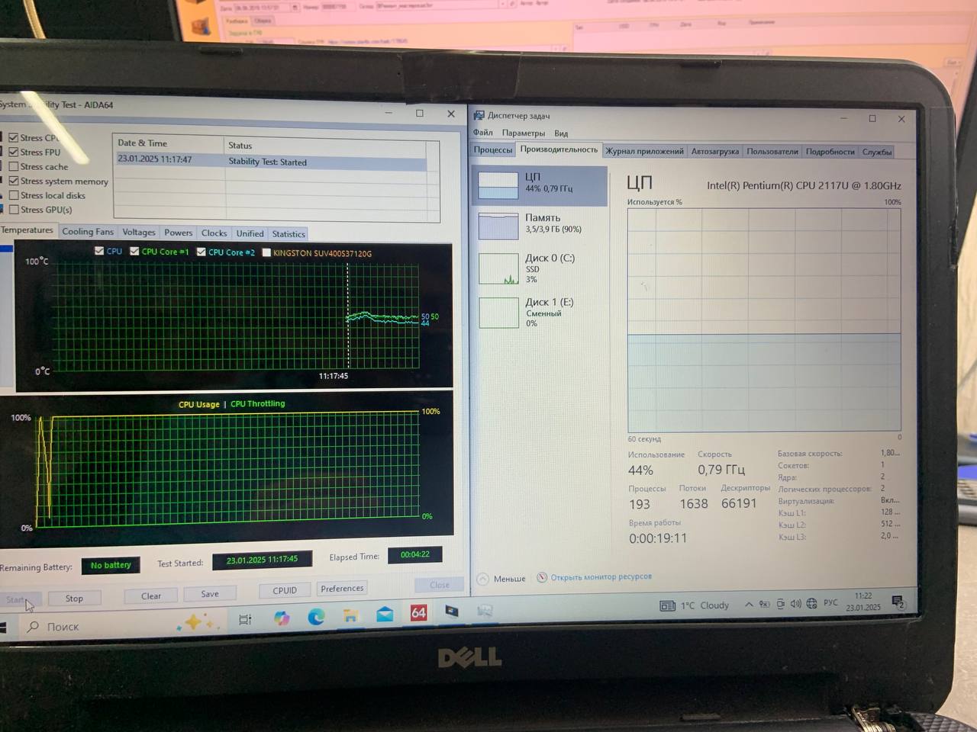Click the volume speaker tray icon
The height and width of the screenshot is (732, 977).
pyautogui.click(x=795, y=604)
